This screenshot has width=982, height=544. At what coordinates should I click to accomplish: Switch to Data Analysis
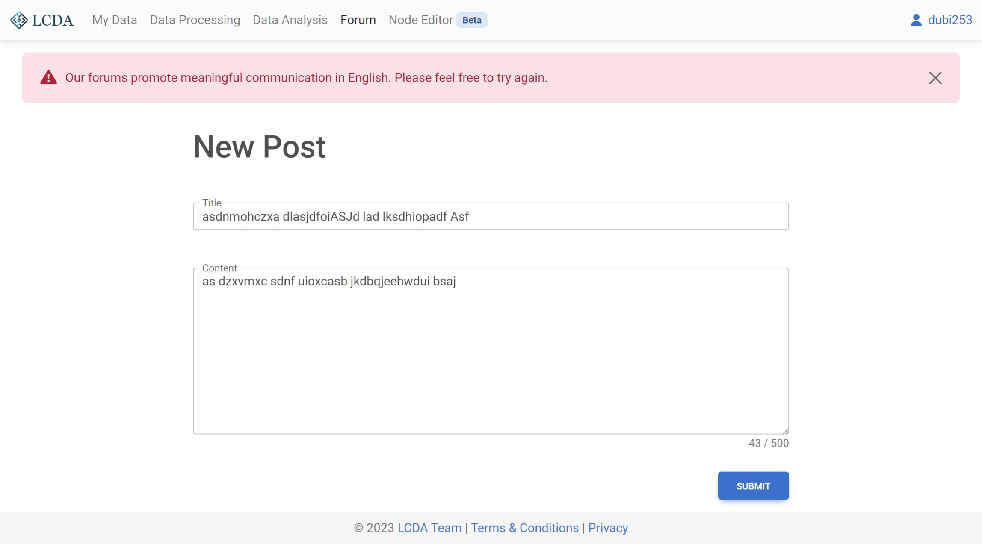[290, 20]
